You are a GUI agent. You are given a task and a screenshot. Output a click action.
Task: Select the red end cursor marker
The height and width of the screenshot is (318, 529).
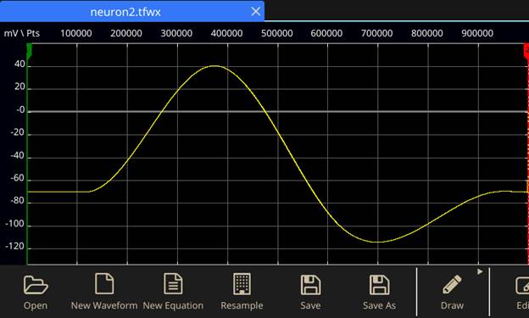point(526,52)
